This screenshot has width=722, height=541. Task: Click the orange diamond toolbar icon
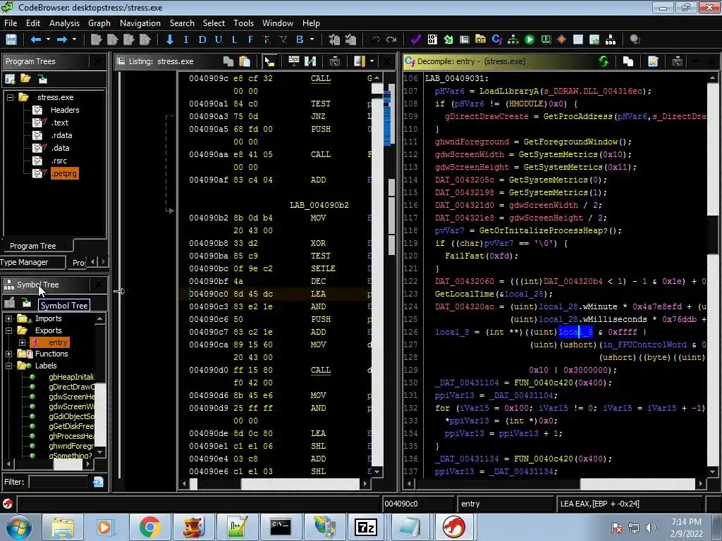click(561, 39)
